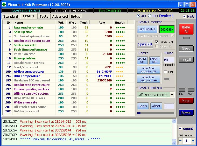
Task: Open the Advanced tab
Action: click(60, 16)
